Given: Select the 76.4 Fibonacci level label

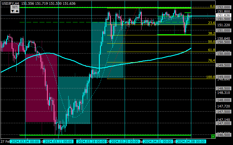Looking at the screenshot, I should (x=211, y=60).
